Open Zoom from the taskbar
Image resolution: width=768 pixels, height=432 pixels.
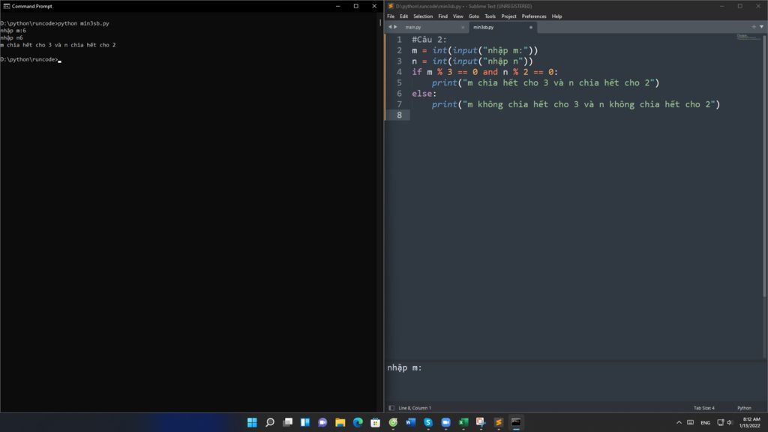(445, 422)
